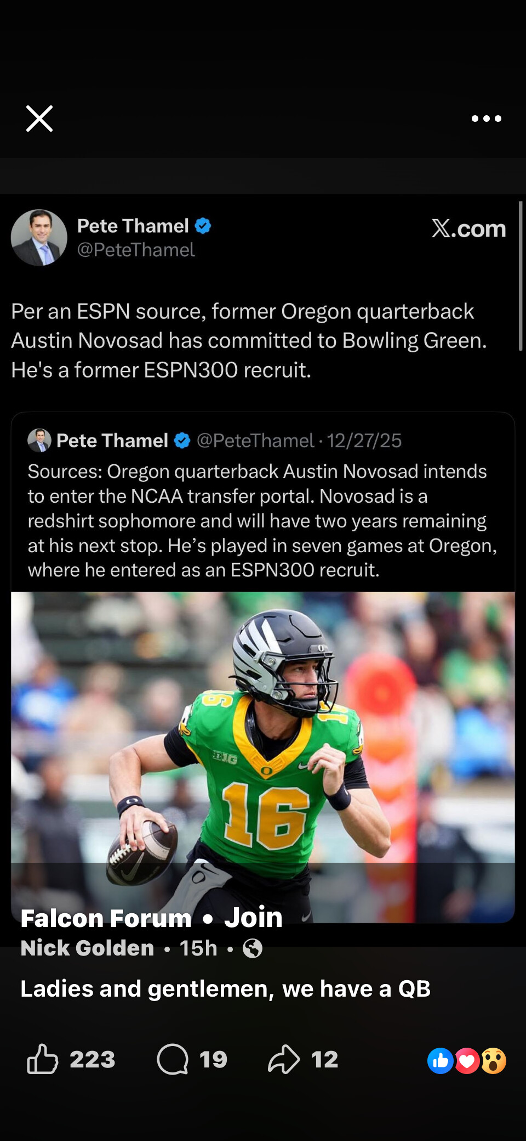This screenshot has height=1141, width=526.
Task: Open the Falcon Forum group page
Action: coord(106,918)
